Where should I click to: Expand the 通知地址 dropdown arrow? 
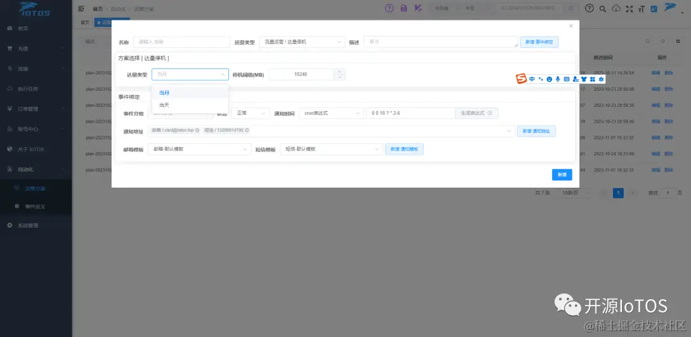tap(509, 131)
